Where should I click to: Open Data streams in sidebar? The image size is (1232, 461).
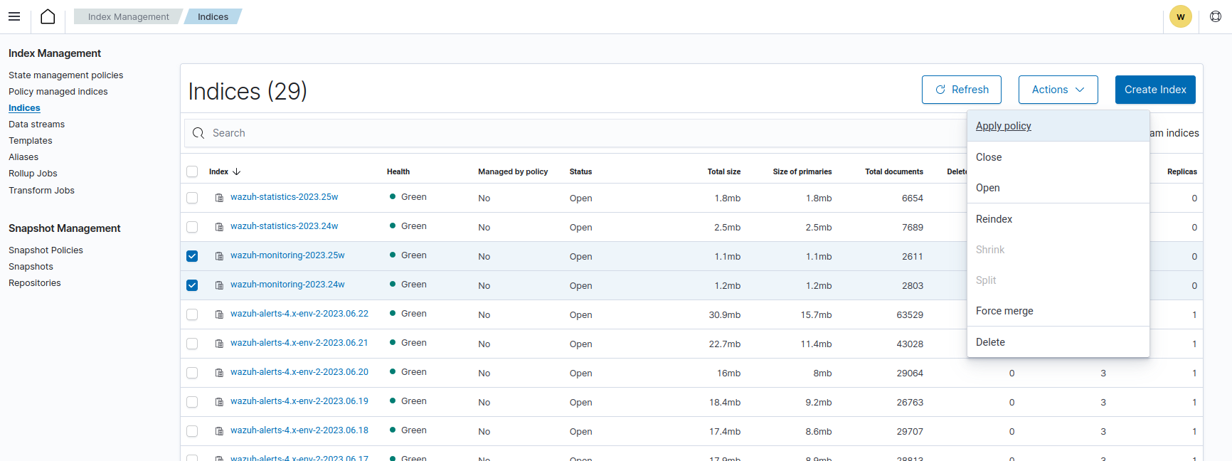(x=36, y=124)
